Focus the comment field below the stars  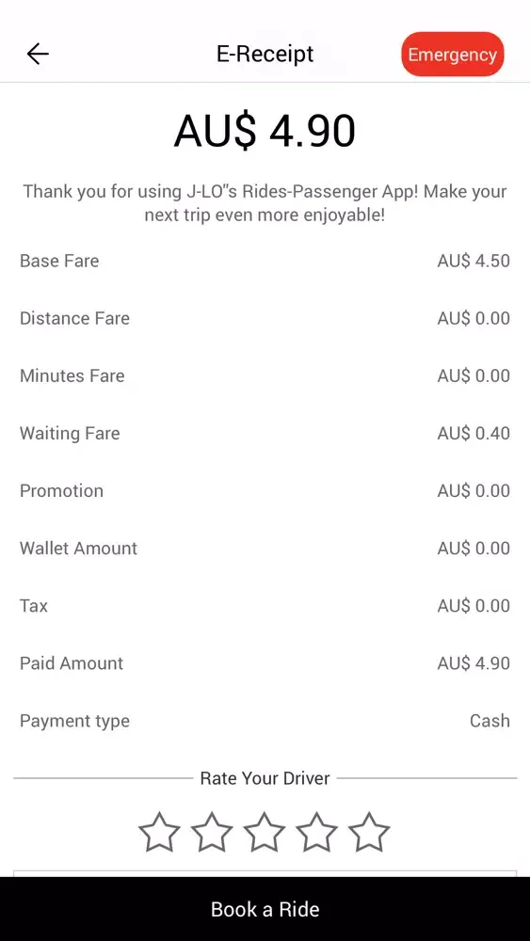pos(265,873)
